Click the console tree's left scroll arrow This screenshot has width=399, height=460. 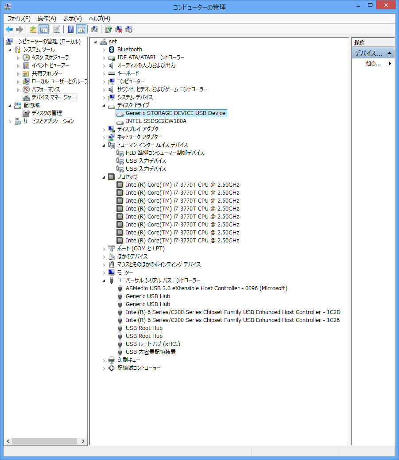[8, 441]
